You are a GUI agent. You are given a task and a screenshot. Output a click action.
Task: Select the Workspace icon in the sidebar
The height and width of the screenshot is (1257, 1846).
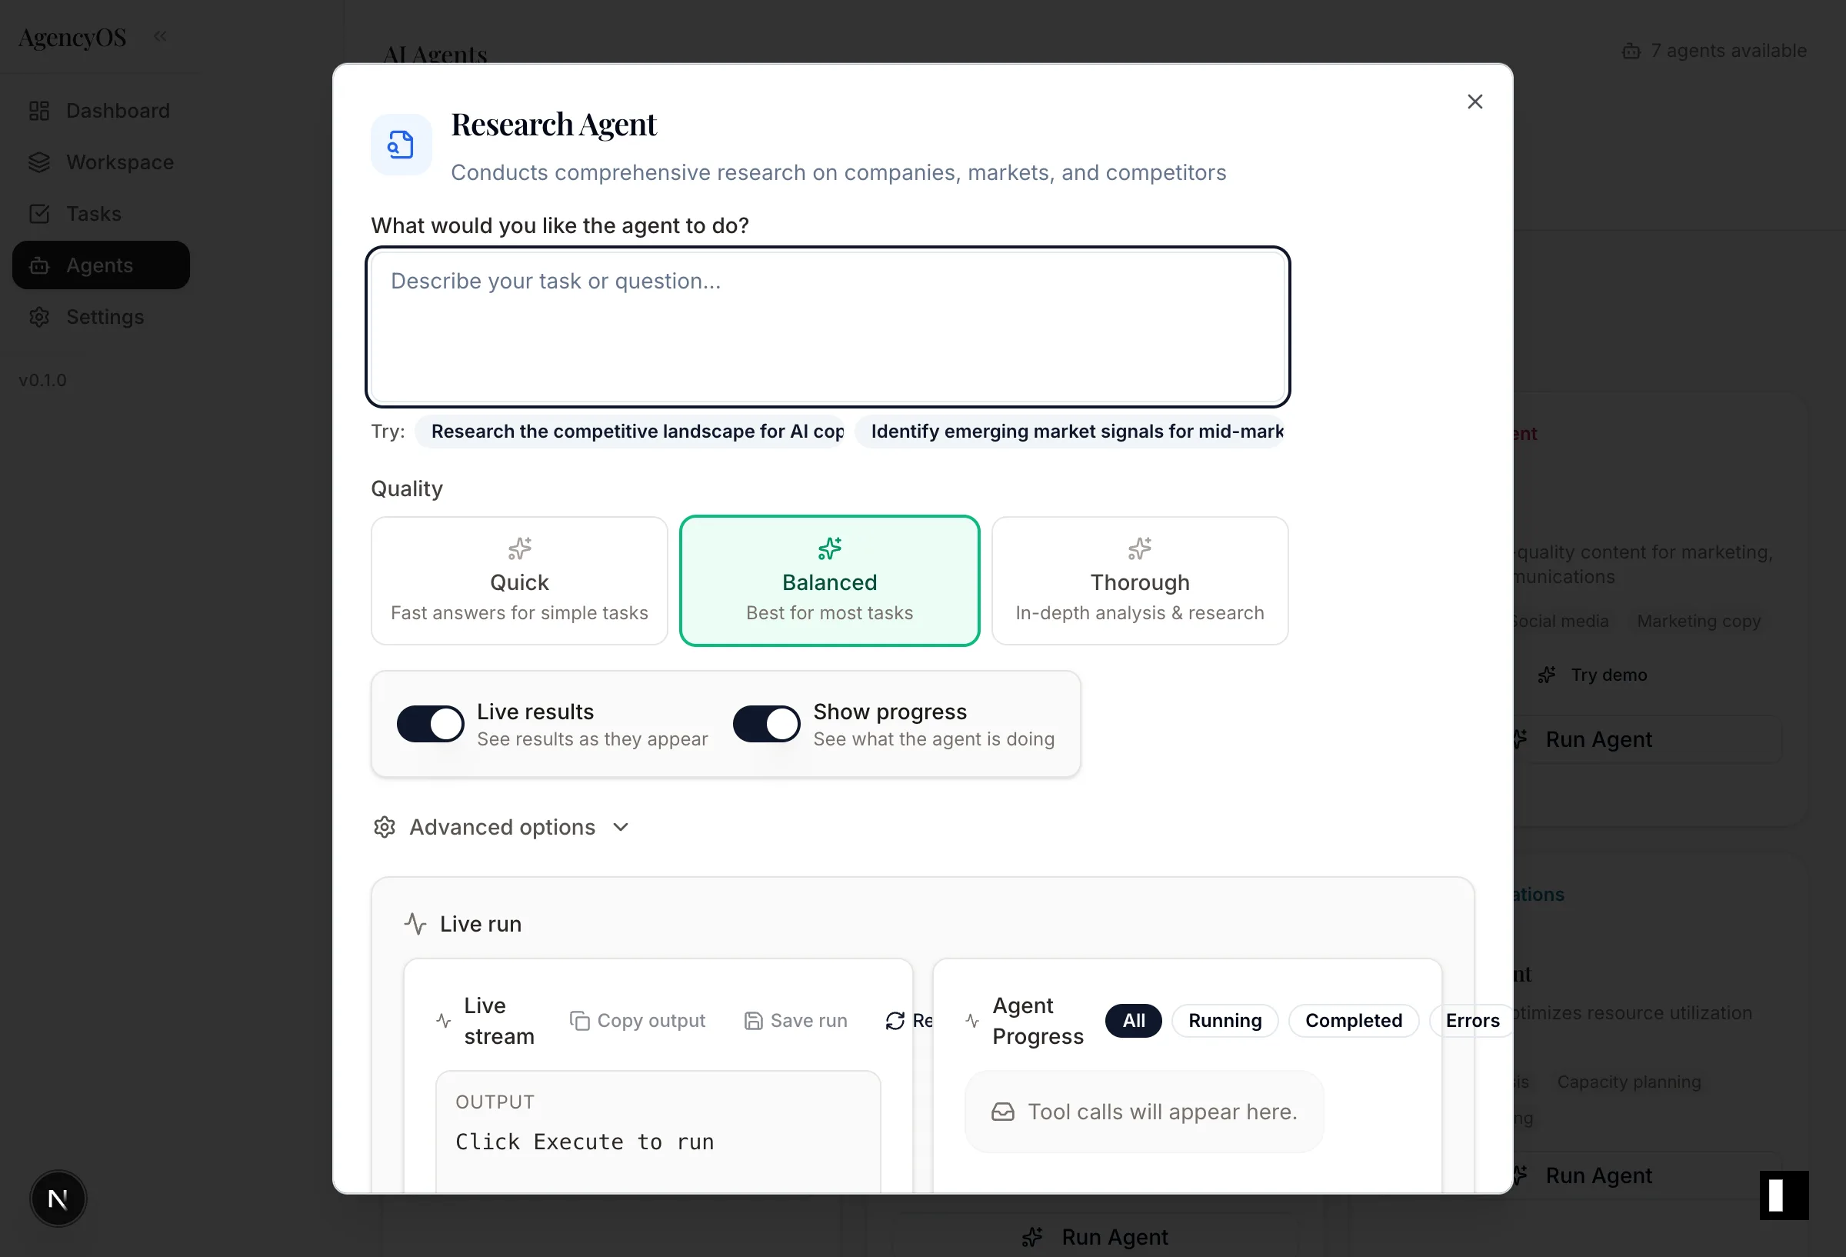40,162
